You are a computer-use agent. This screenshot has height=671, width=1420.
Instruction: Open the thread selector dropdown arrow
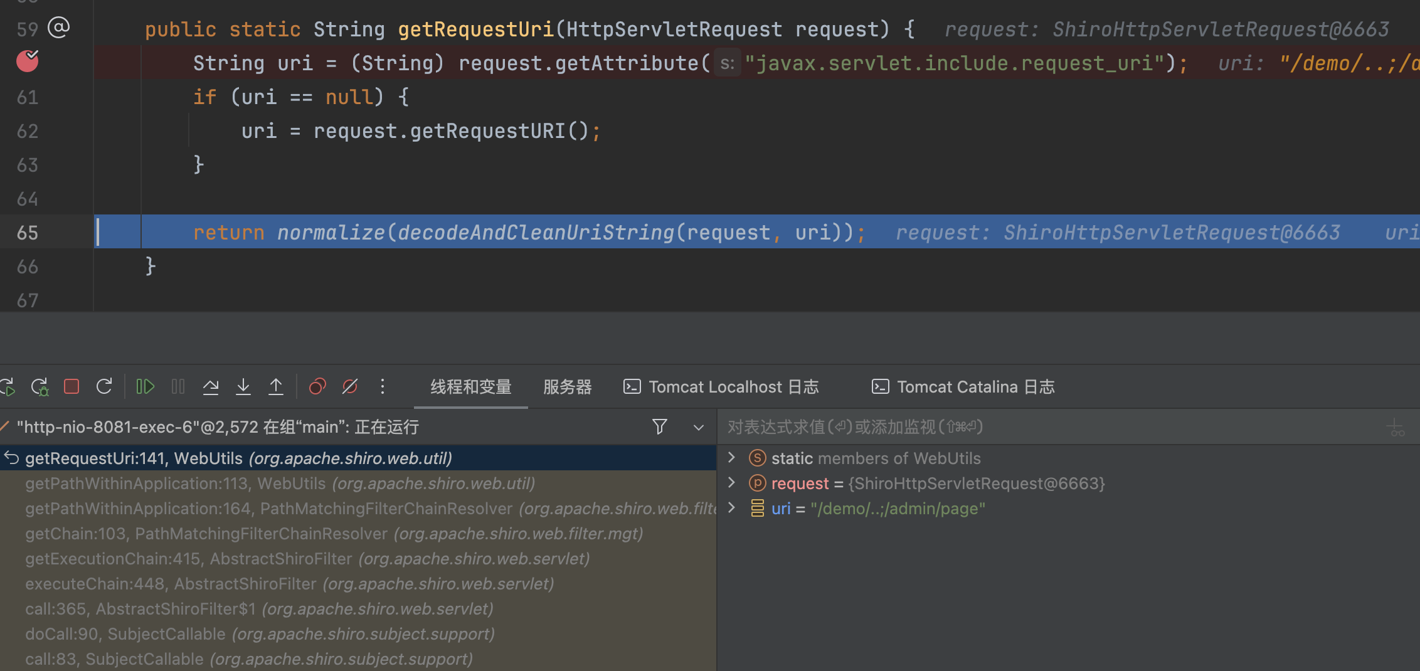[698, 428]
